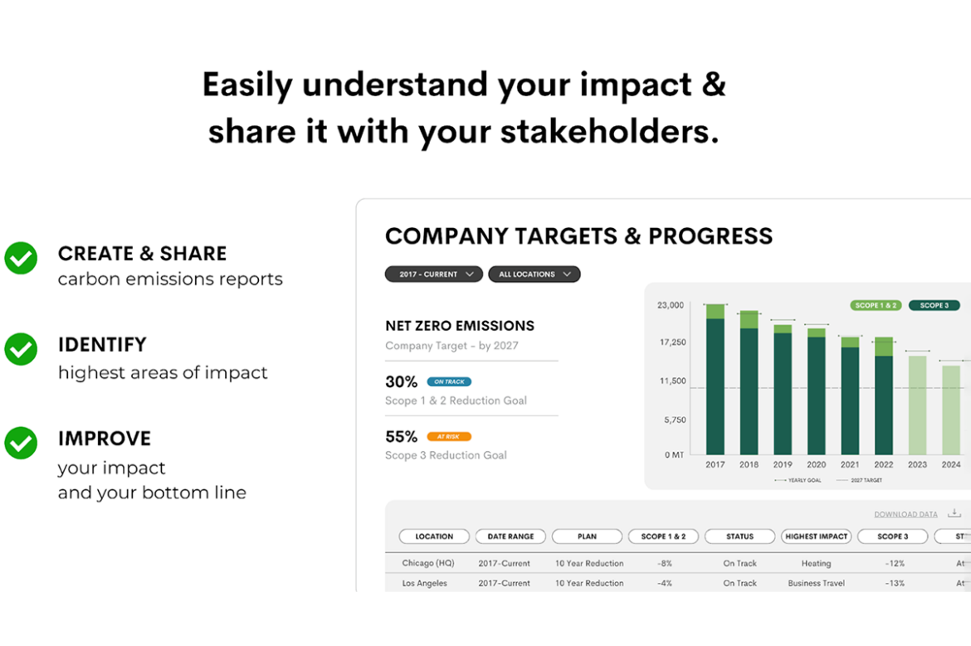Click the download icon next to Download Data

tap(953, 513)
